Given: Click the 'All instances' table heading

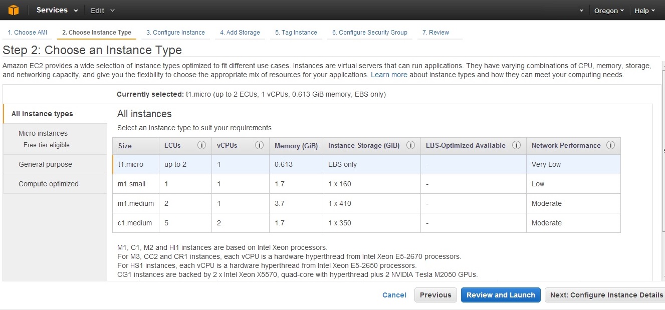Looking at the screenshot, I should click(144, 114).
